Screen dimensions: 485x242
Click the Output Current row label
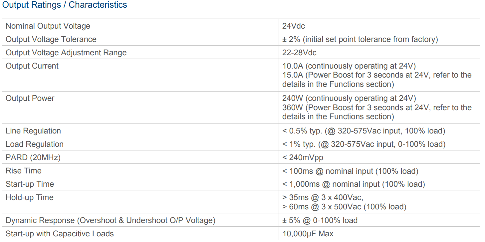(x=32, y=66)
